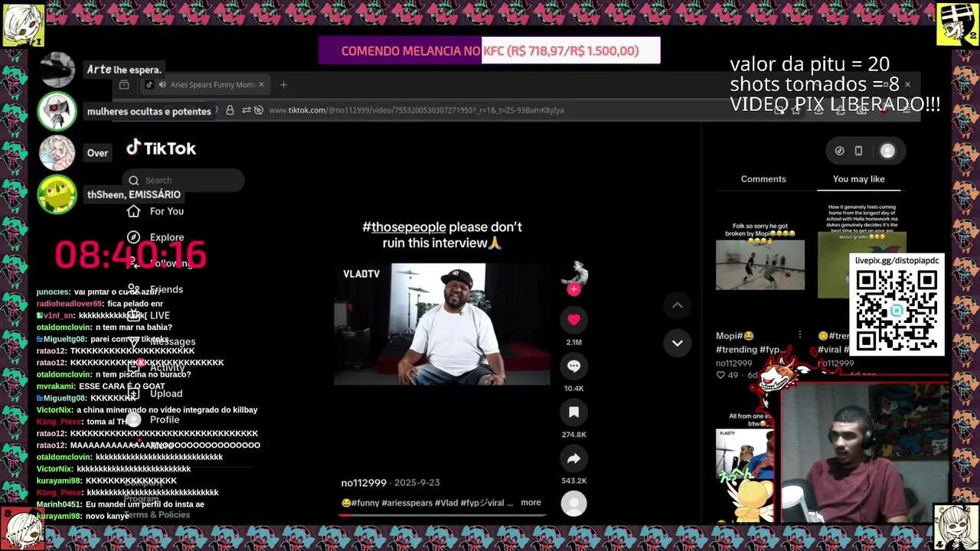Open the sound disc under the share button
The height and width of the screenshot is (551, 980).
[573, 503]
